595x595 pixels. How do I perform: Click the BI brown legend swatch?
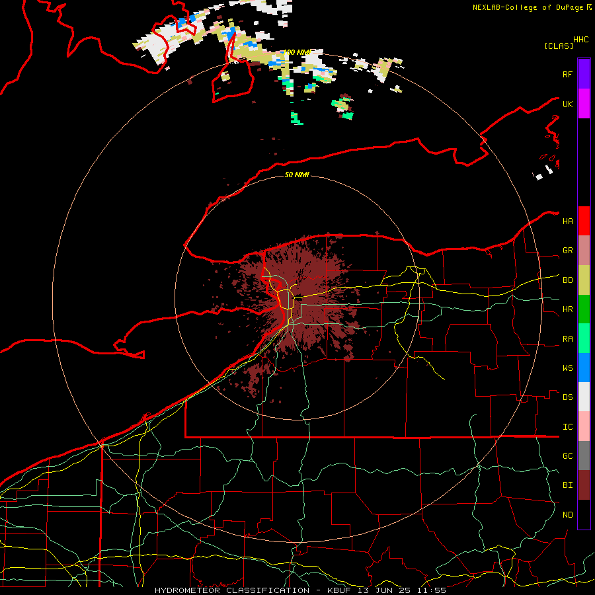coord(584,485)
